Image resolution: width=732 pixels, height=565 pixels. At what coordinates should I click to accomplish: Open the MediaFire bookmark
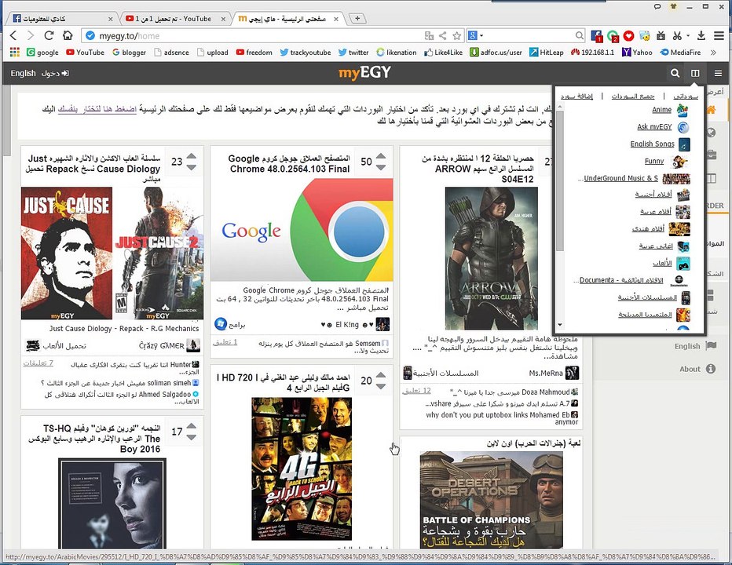point(680,53)
